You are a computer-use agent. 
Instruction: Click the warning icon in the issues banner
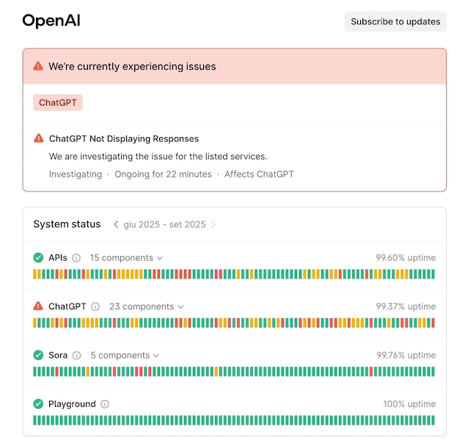[38, 67]
